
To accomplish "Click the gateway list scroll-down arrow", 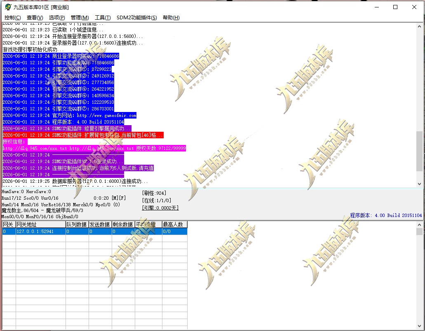I will pyautogui.click(x=419, y=326).
